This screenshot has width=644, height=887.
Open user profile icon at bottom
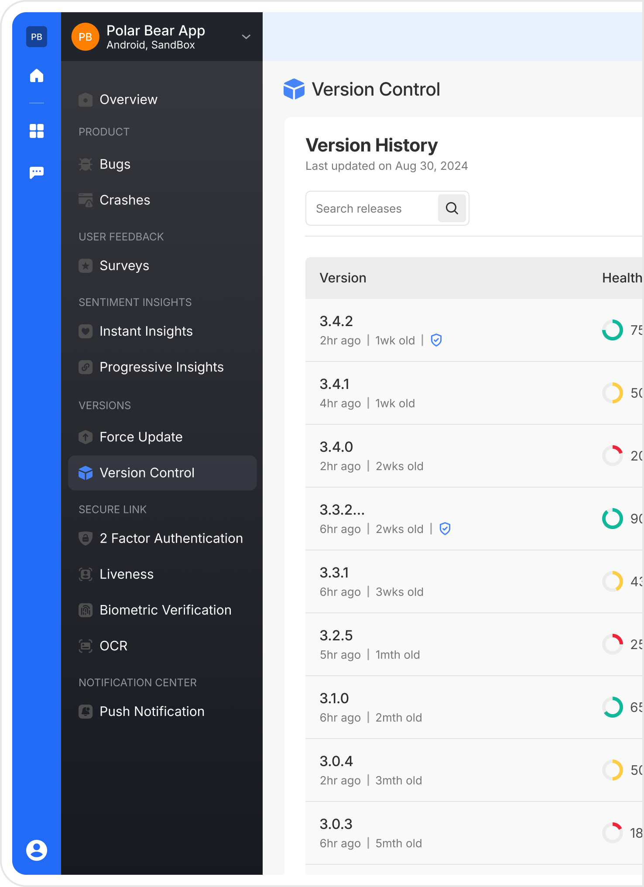[x=37, y=850]
